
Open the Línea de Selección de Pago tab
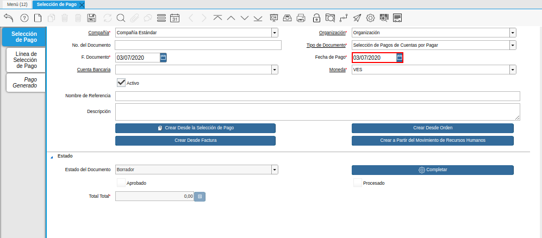[26, 60]
